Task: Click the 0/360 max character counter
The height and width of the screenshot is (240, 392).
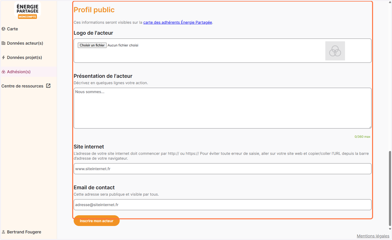Action: point(363,137)
